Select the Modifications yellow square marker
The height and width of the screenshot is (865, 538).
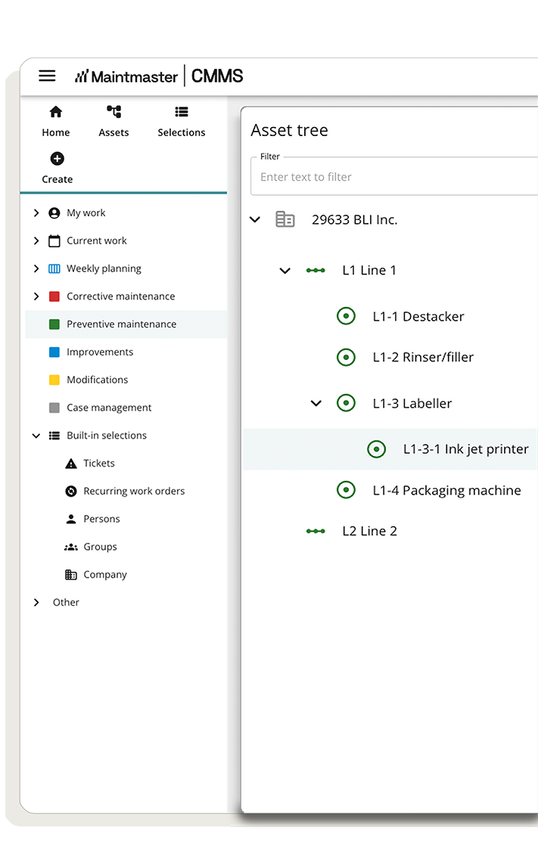tap(54, 380)
